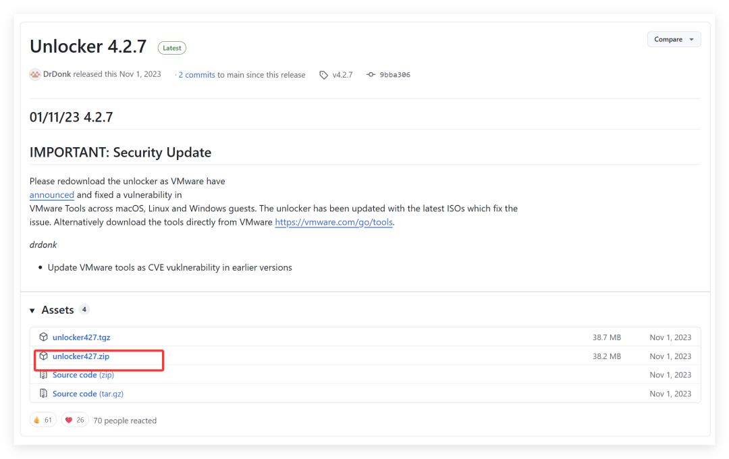Click the Nov 1, 2023 date for unlocker427.tgz
The image size is (729, 459).
(670, 337)
